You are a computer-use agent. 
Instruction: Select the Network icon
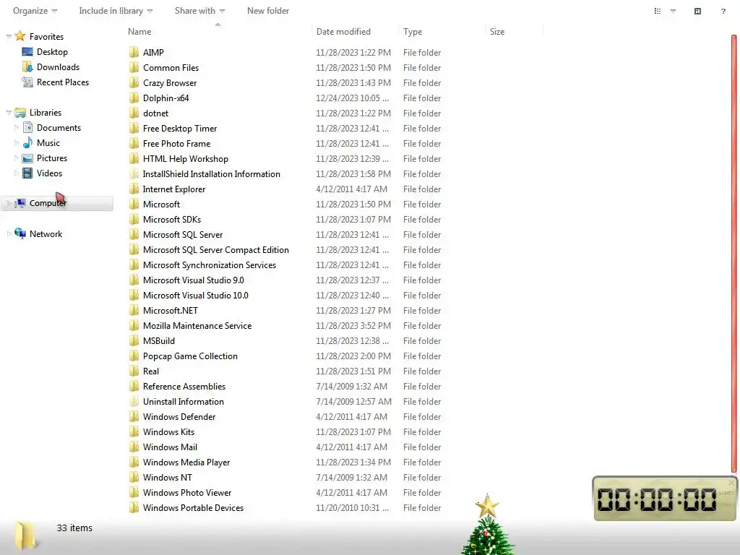click(20, 233)
